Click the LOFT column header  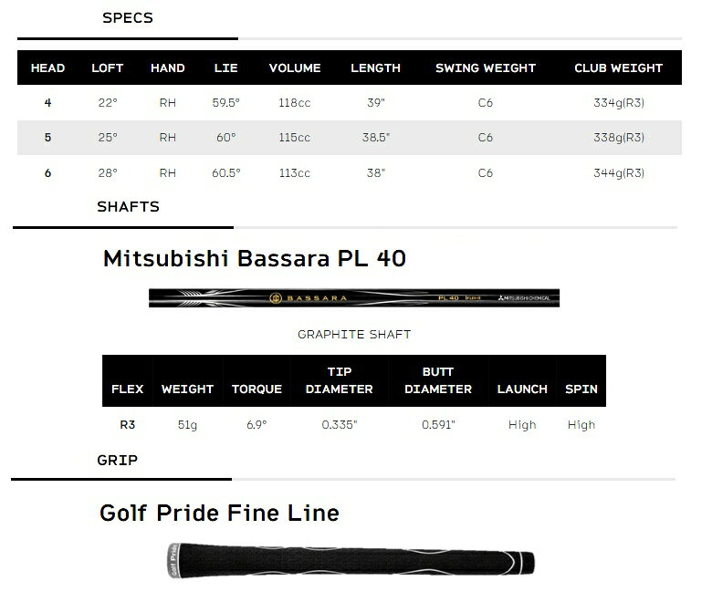click(x=107, y=68)
